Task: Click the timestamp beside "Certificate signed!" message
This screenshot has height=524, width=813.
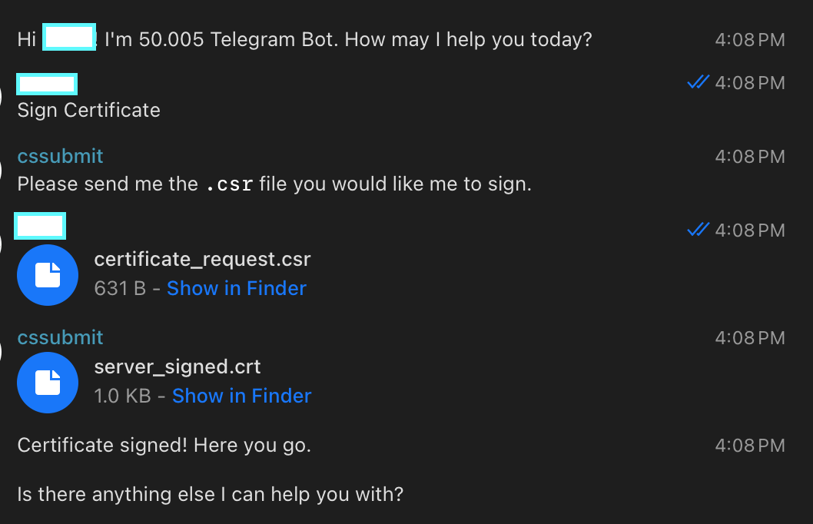Action: [x=749, y=445]
